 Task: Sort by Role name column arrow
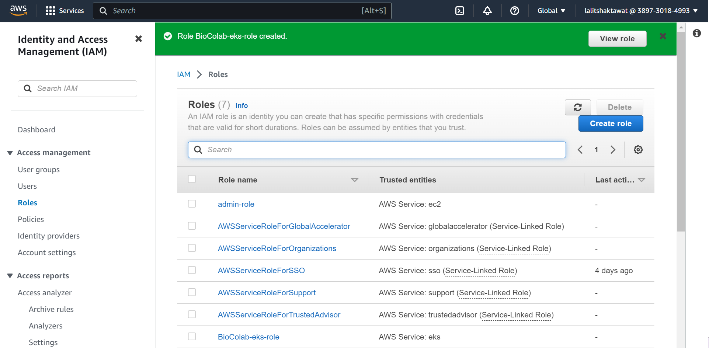tap(355, 180)
